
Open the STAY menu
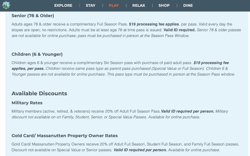90,5
